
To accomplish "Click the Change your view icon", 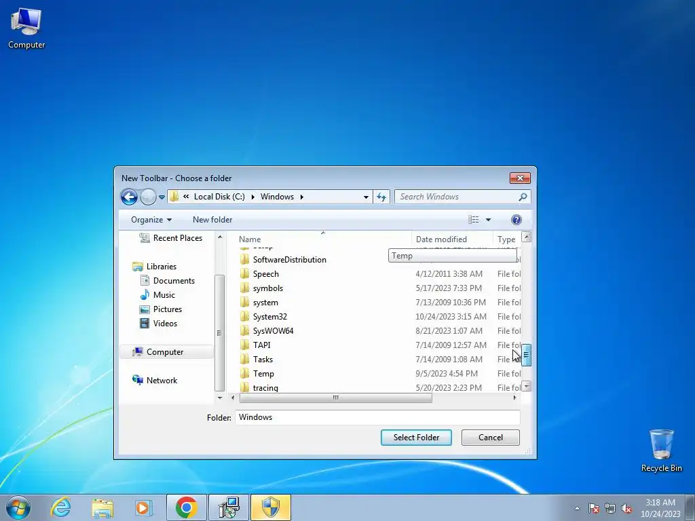I will (x=473, y=220).
